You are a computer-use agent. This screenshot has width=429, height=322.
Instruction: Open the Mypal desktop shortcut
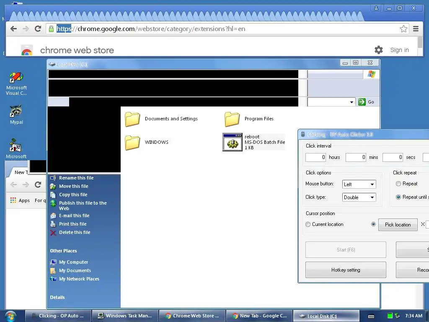pos(16,115)
